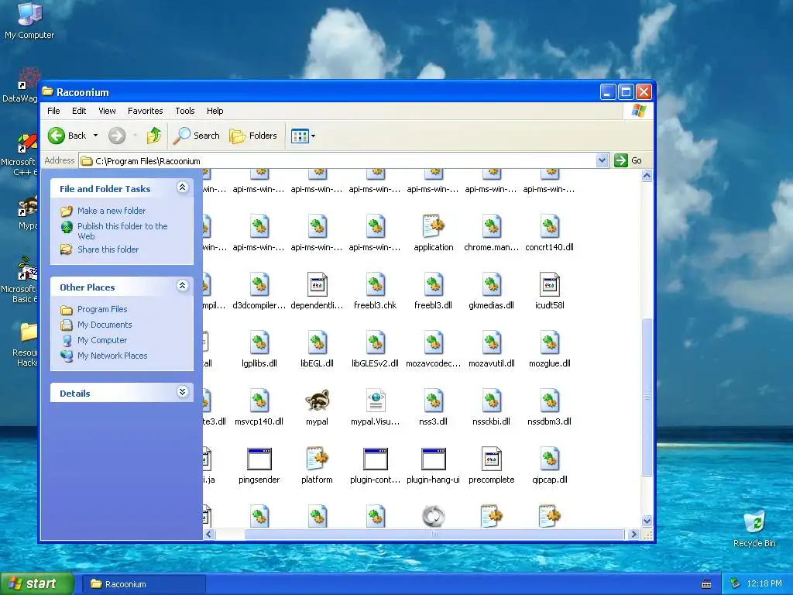
Task: Click the Racoonium taskbar button
Action: [143, 584]
